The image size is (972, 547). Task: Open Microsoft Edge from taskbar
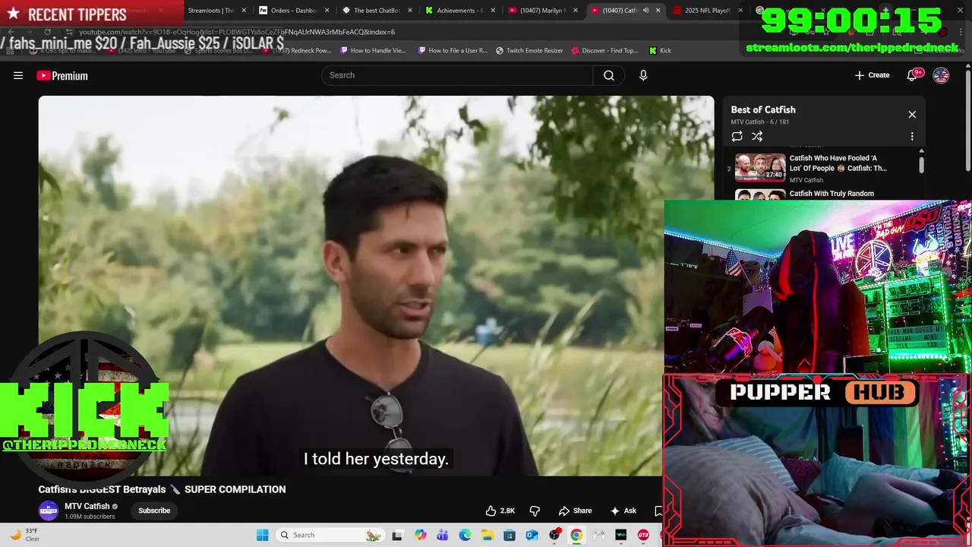point(465,535)
